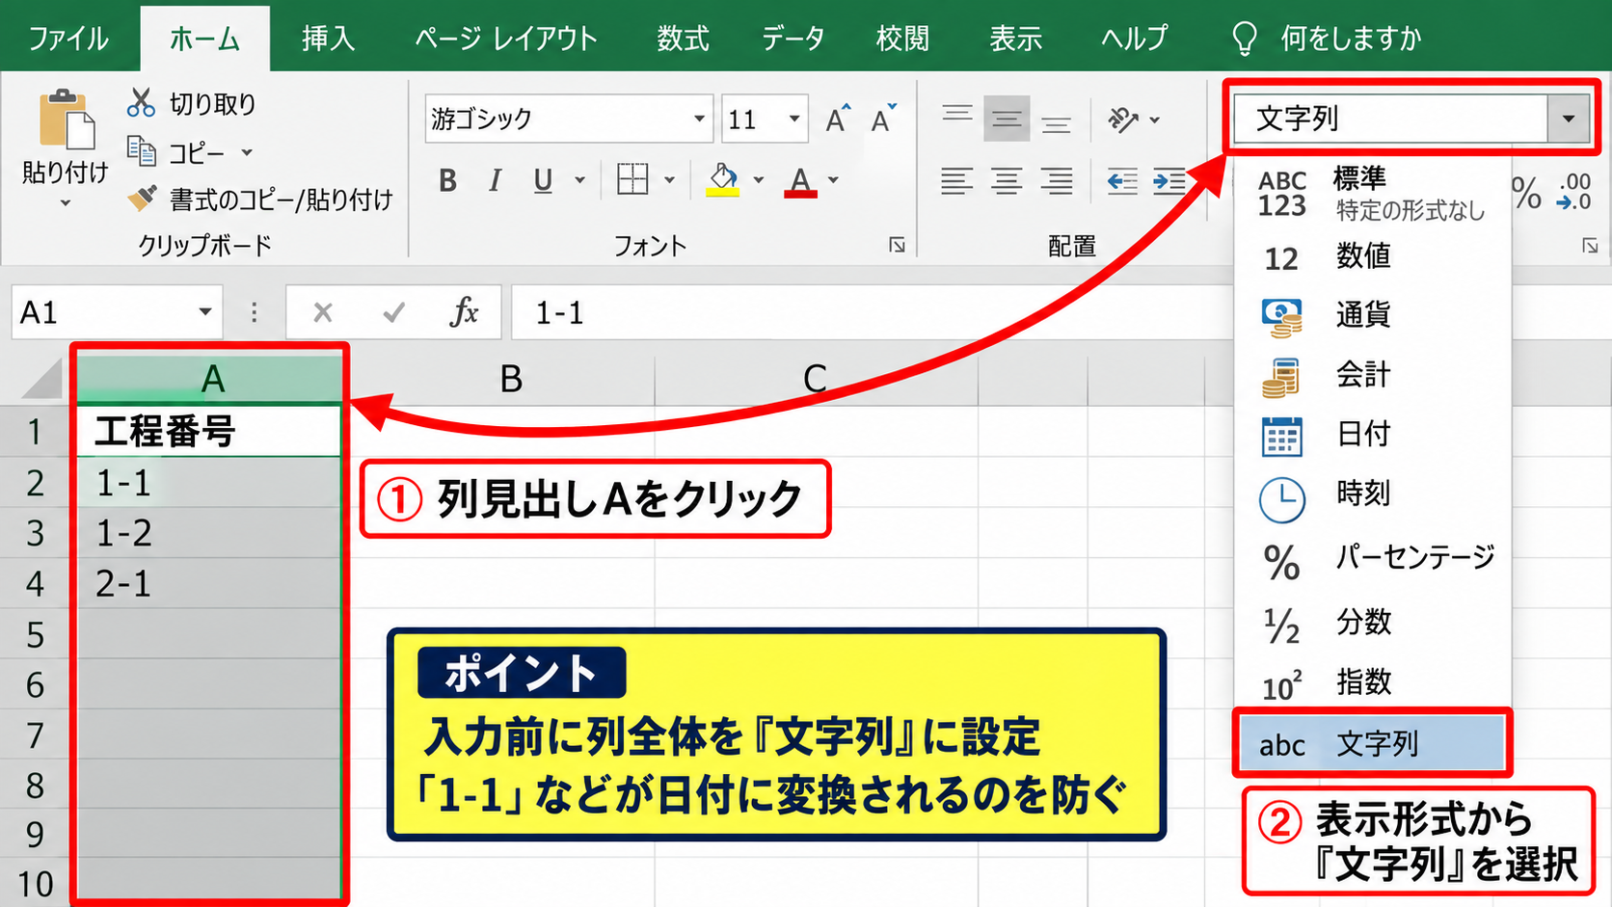The image size is (1612, 907).
Task: Select 標準 format in the list
Action: click(1372, 193)
